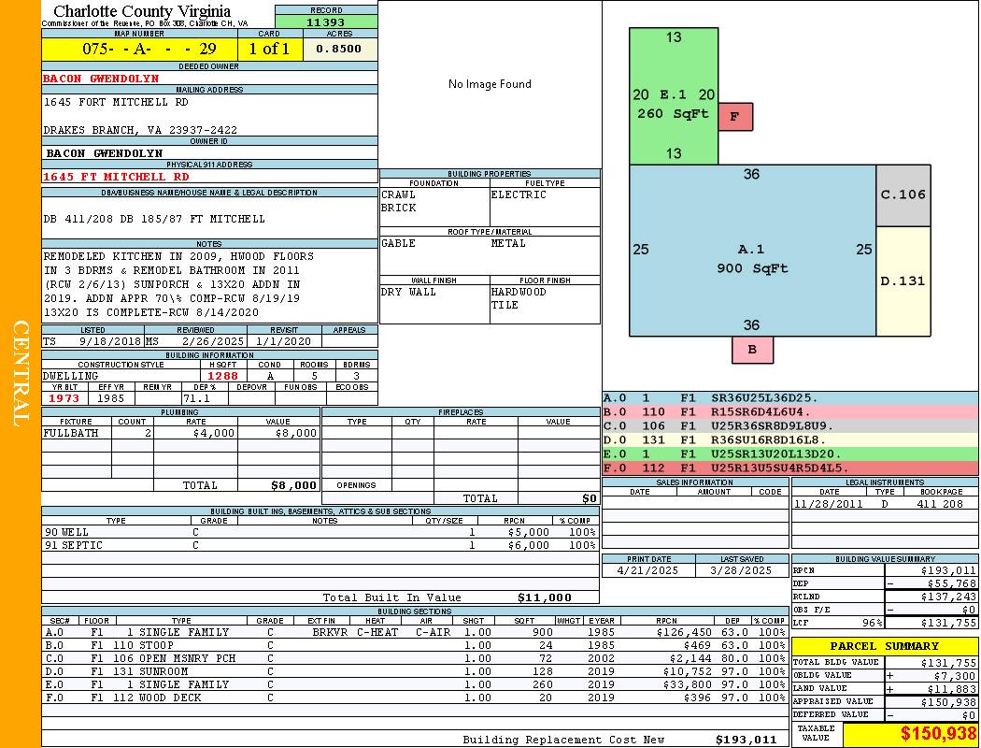Click the building section row 106 OPEN MSNRY PCH

pos(416,658)
